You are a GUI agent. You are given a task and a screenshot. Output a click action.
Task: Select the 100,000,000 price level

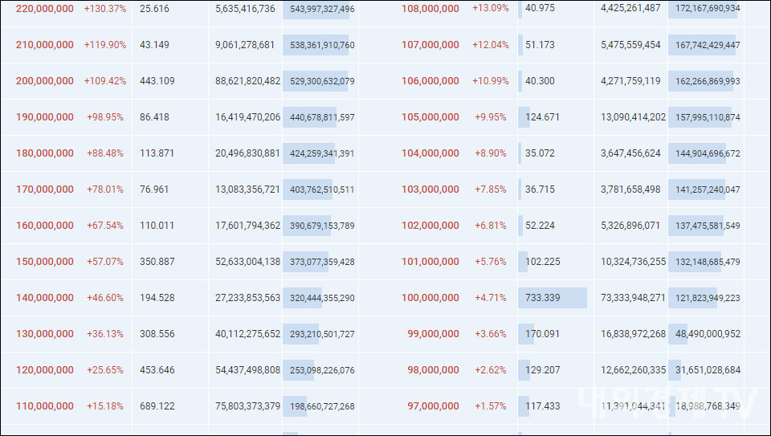tap(430, 298)
